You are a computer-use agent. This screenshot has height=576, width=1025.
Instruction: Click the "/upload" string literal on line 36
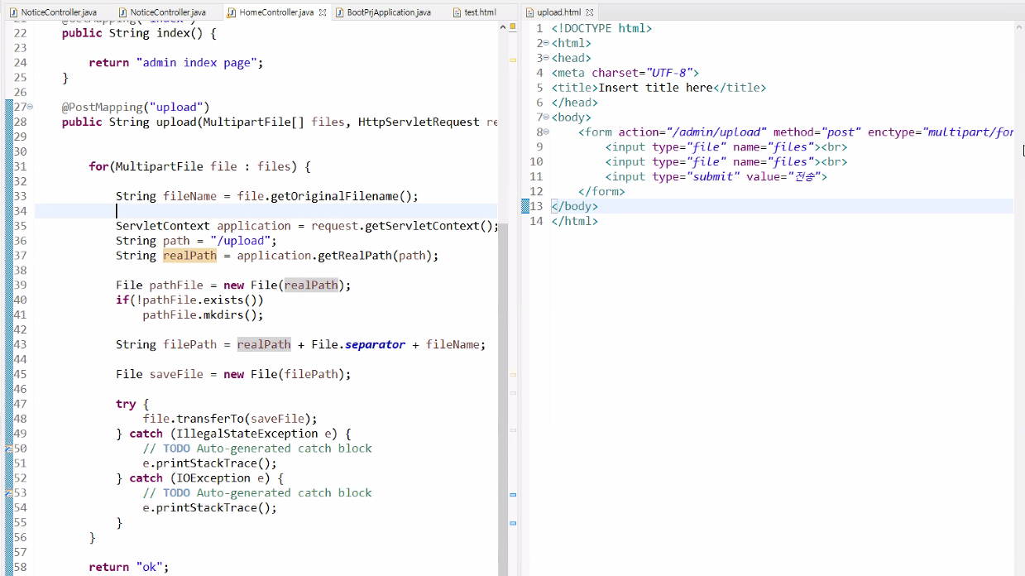241,241
